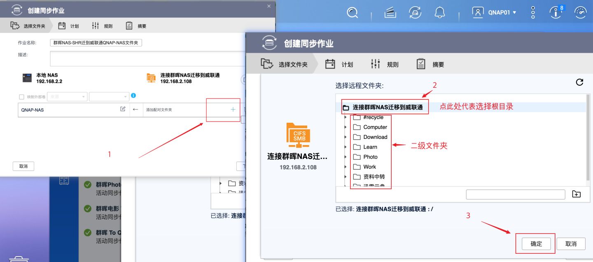Click 取消 in the job-name dialog
This screenshot has width=593, height=262.
pos(23,166)
